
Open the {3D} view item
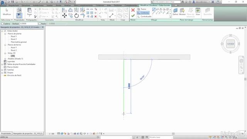click(x=13, y=56)
